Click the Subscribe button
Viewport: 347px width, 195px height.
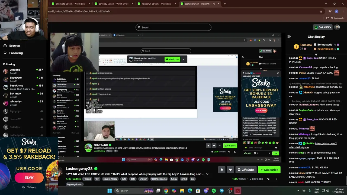[x=269, y=170]
